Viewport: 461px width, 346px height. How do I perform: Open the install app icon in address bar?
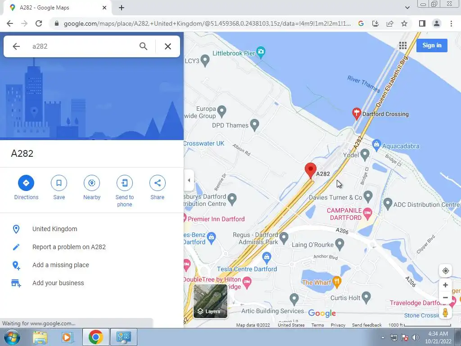click(375, 23)
